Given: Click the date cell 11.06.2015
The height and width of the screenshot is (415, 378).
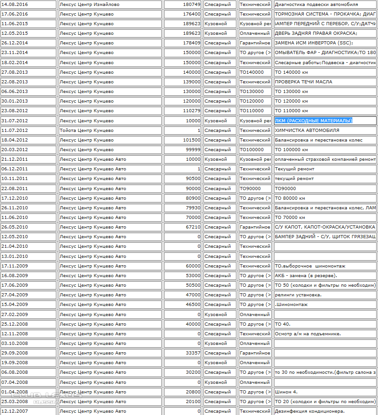Looking at the screenshot, I should [x=28, y=23].
